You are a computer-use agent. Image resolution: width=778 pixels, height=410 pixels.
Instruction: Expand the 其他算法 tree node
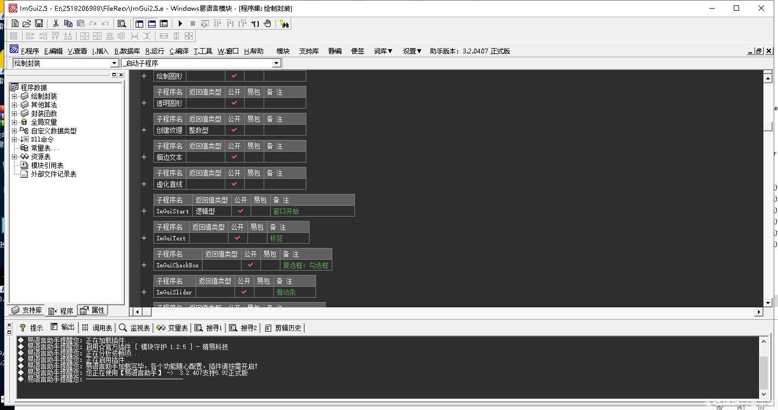(x=15, y=105)
